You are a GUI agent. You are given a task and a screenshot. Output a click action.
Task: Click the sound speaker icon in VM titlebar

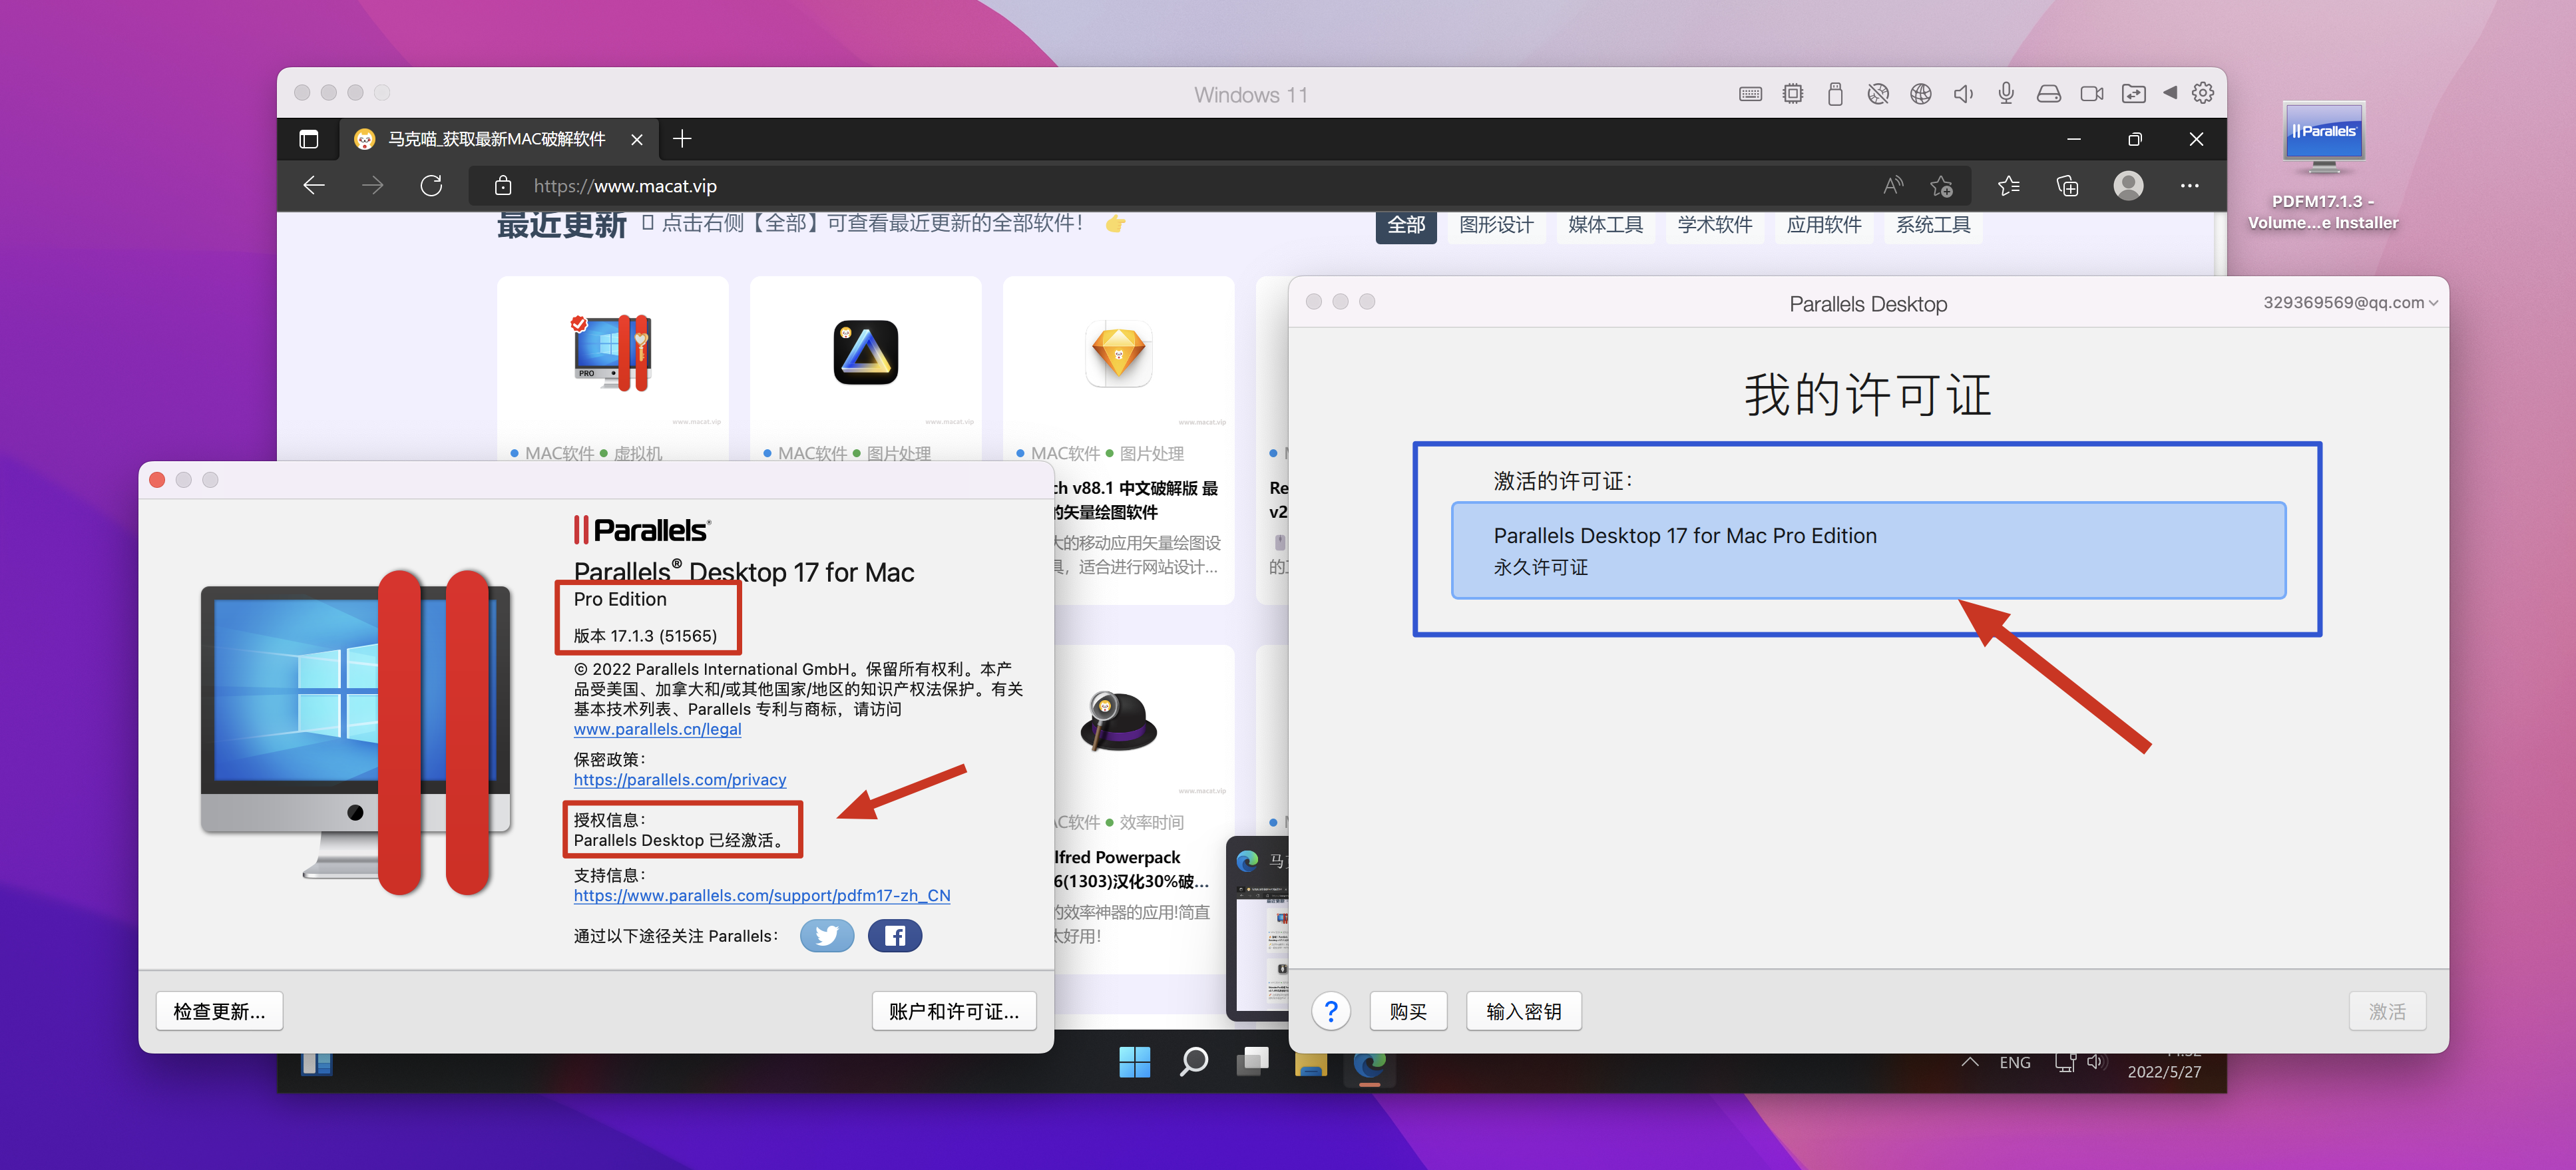pos(1963,94)
